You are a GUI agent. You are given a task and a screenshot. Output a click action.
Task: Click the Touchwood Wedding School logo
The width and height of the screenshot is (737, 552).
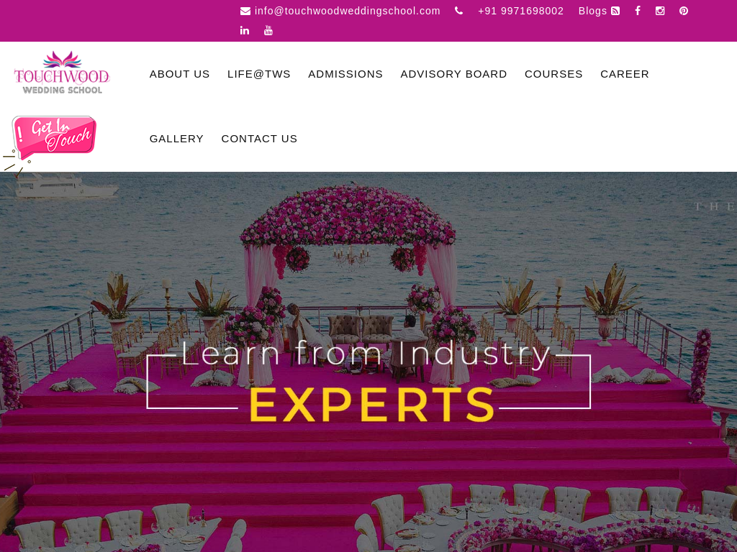(x=62, y=73)
